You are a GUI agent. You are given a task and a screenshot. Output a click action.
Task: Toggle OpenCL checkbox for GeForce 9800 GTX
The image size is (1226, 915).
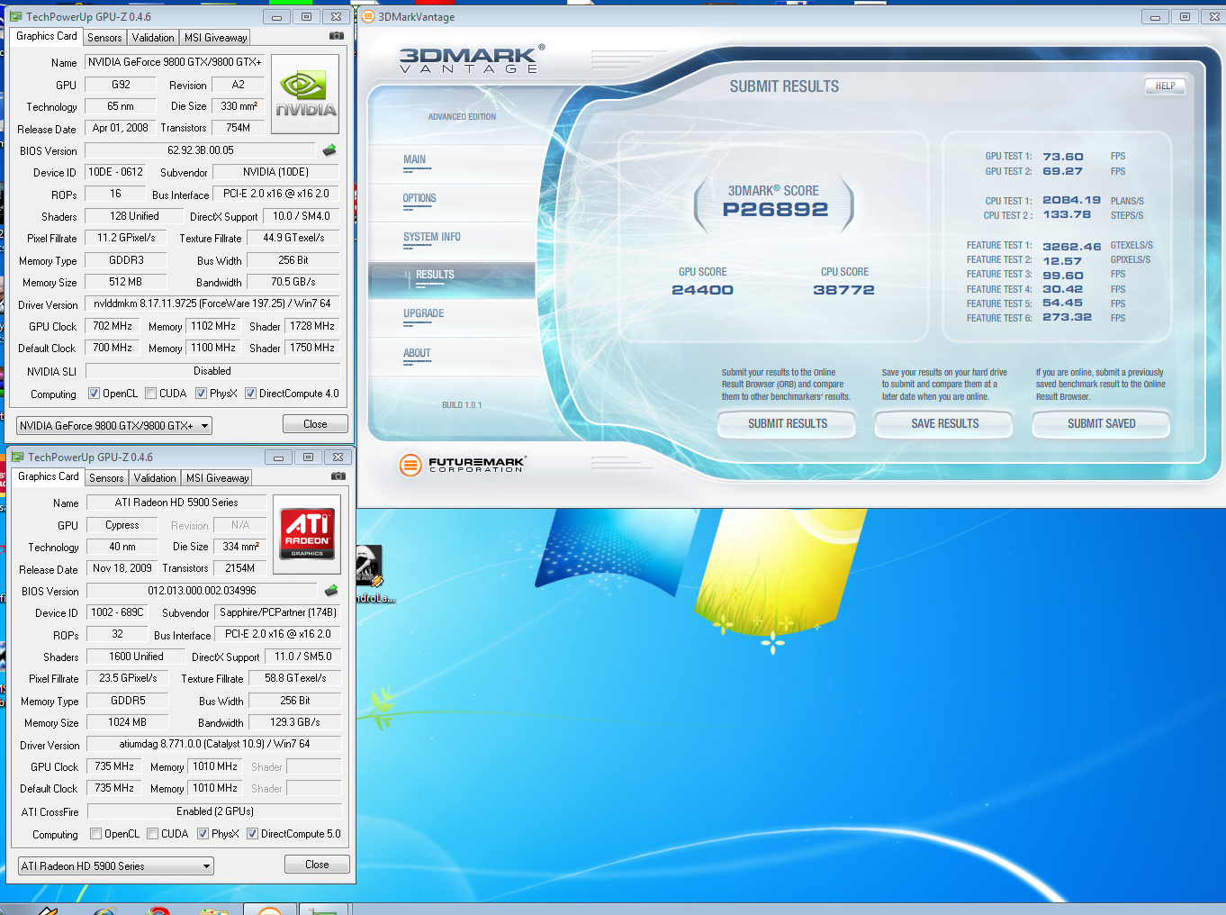94,394
